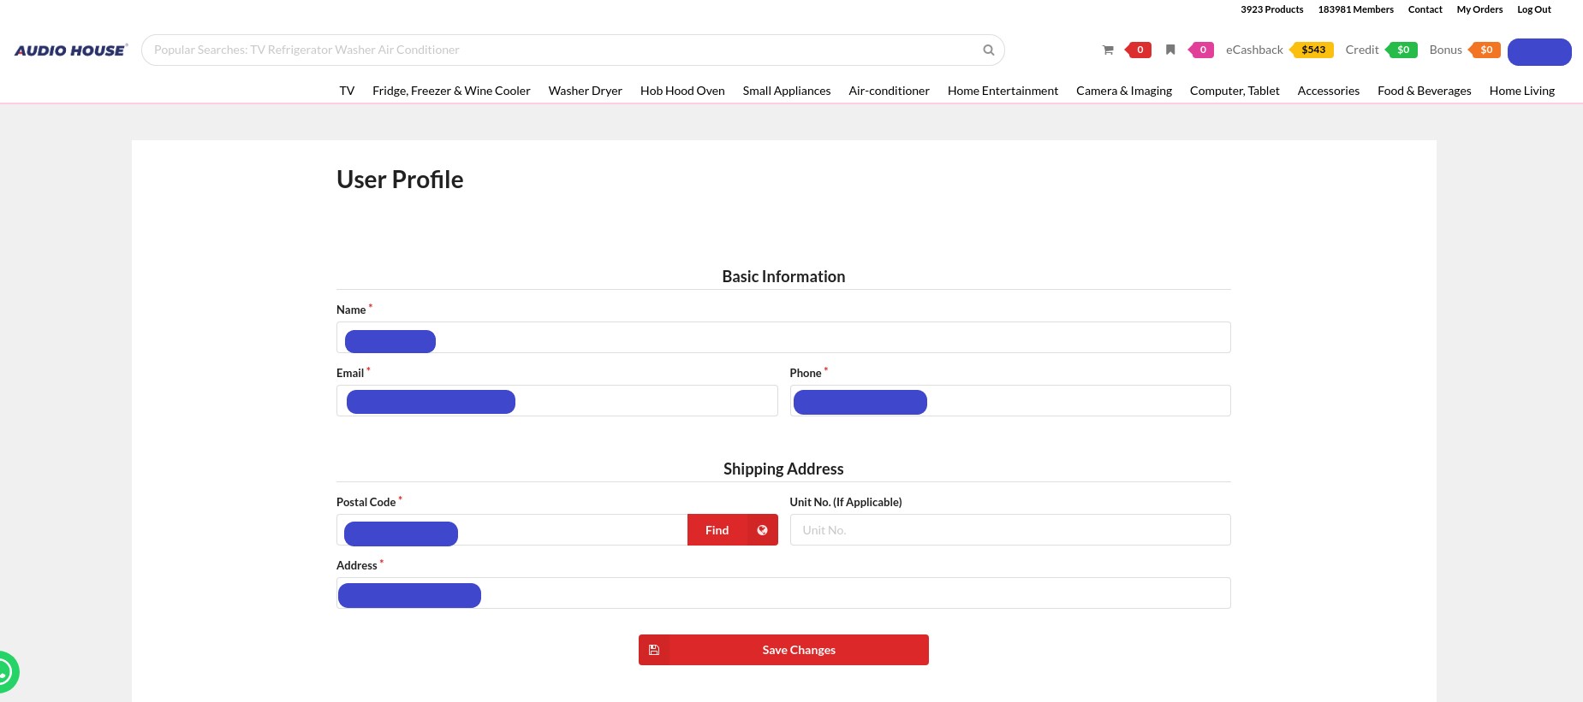
Task: Open Fridge, Freezer & Wine Cooler menu
Action: (451, 91)
